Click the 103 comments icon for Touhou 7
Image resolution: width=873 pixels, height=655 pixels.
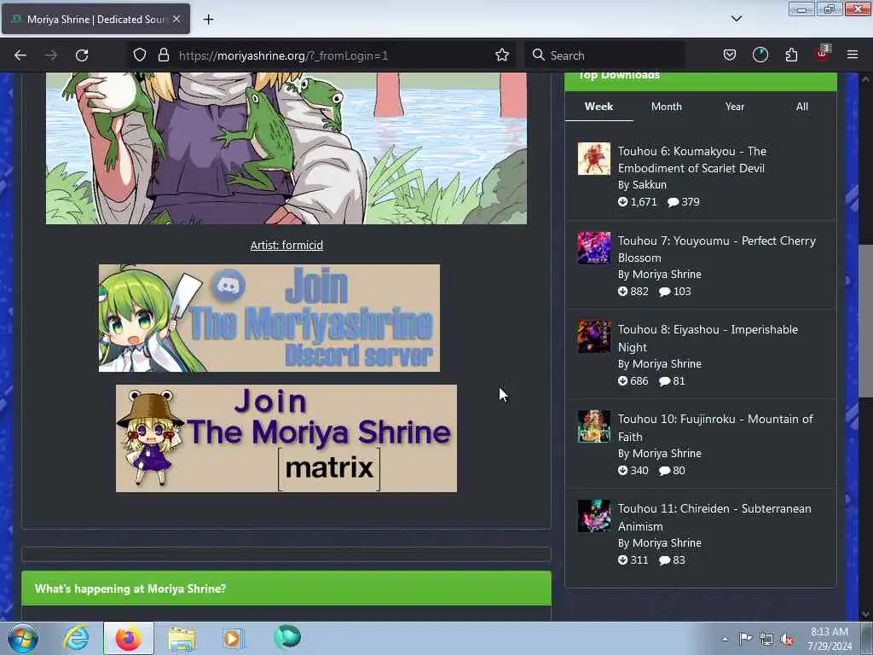(x=665, y=292)
